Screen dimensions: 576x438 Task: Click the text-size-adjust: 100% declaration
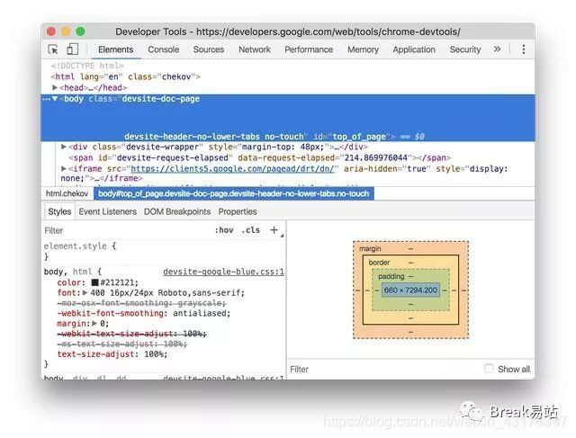[112, 354]
